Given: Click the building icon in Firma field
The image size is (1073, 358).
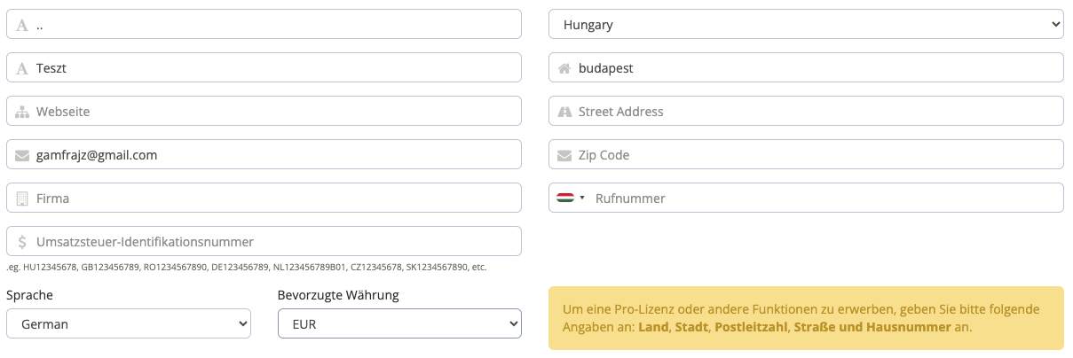Looking at the screenshot, I should tap(22, 198).
